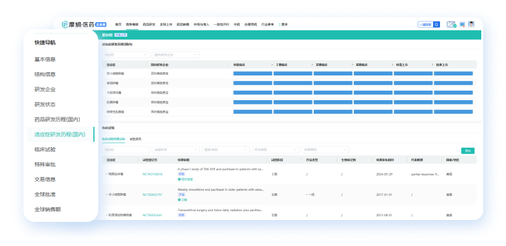Open trial link NCT03756818
This screenshot has height=246, width=506.
152,174
